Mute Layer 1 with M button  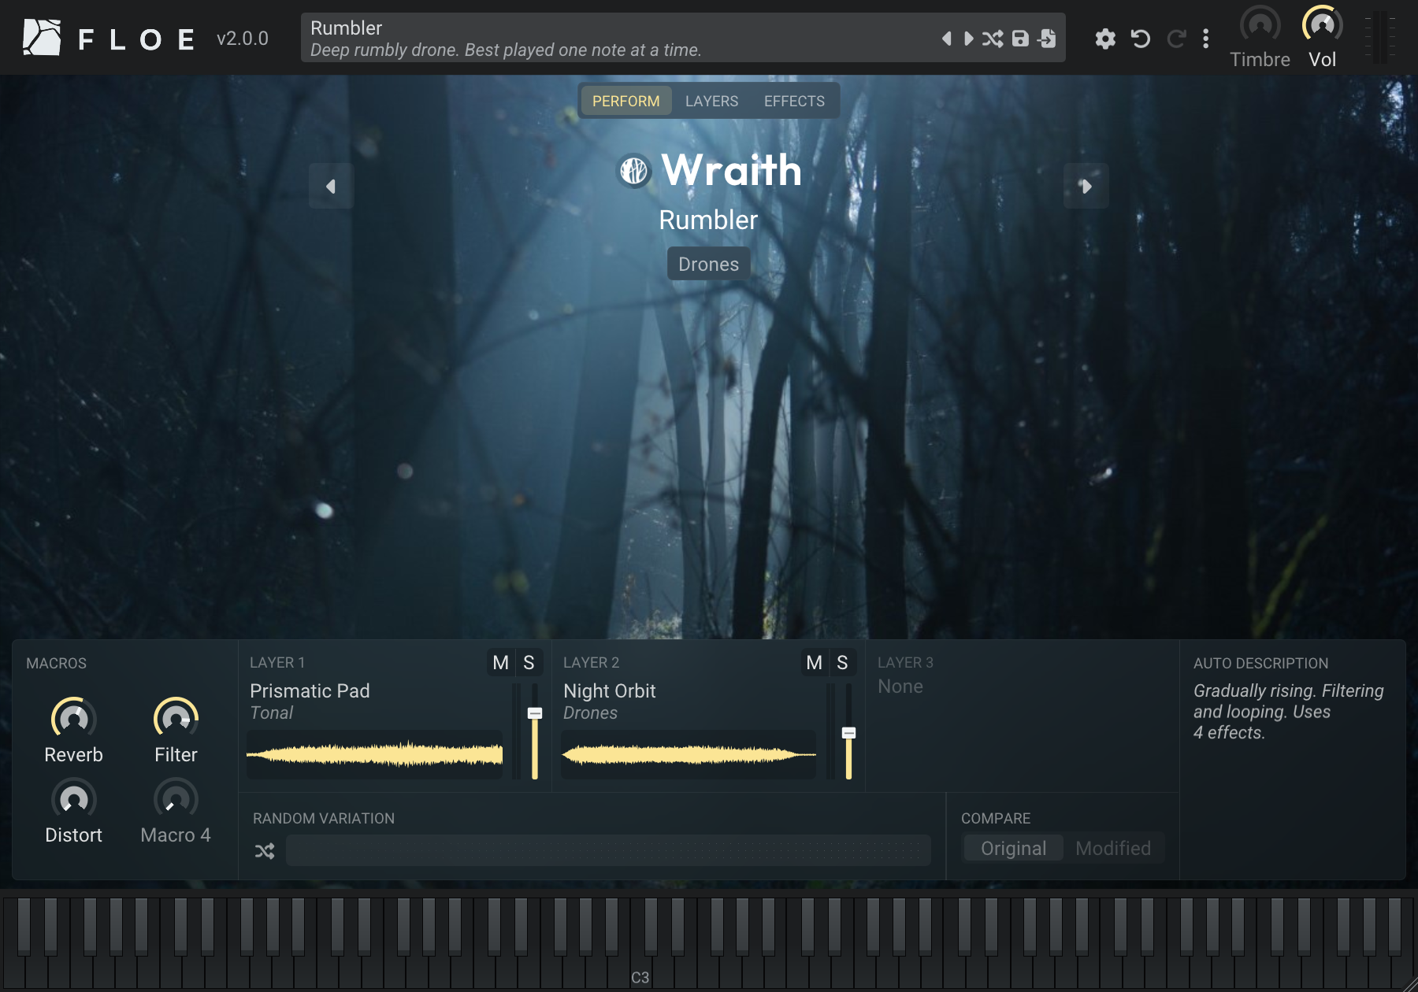click(x=501, y=663)
